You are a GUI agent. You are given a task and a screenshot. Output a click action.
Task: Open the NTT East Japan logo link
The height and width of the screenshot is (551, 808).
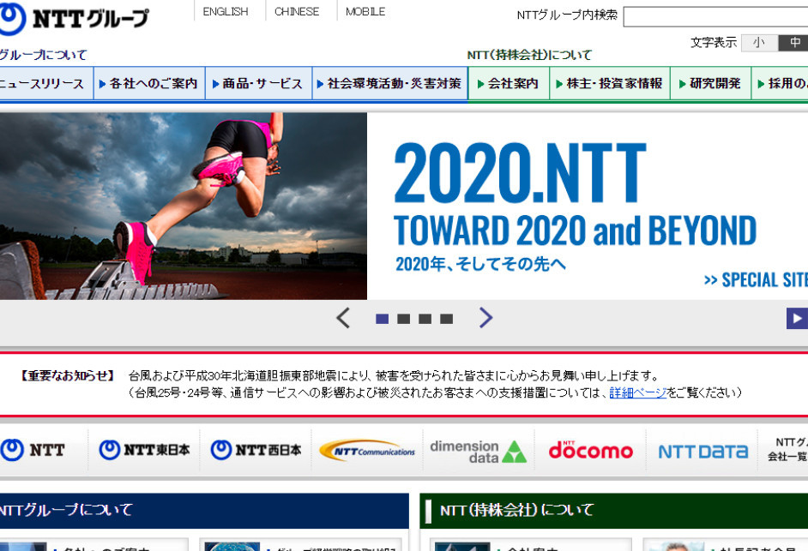(144, 450)
